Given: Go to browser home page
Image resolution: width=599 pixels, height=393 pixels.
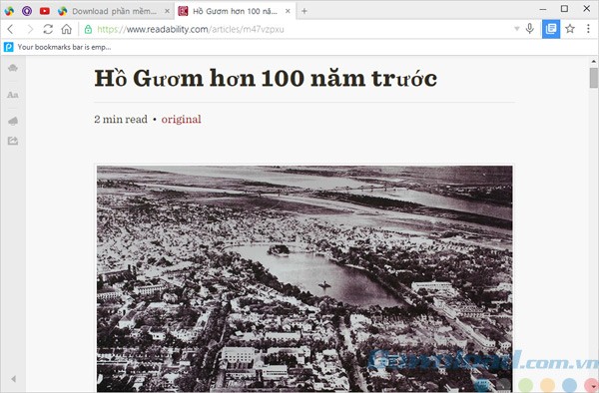Looking at the screenshot, I should [x=67, y=29].
